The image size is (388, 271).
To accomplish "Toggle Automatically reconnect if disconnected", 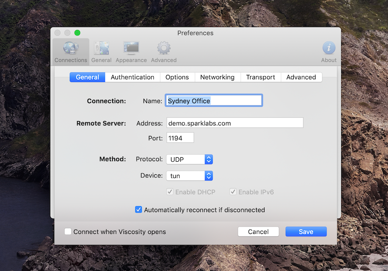I will (x=139, y=210).
